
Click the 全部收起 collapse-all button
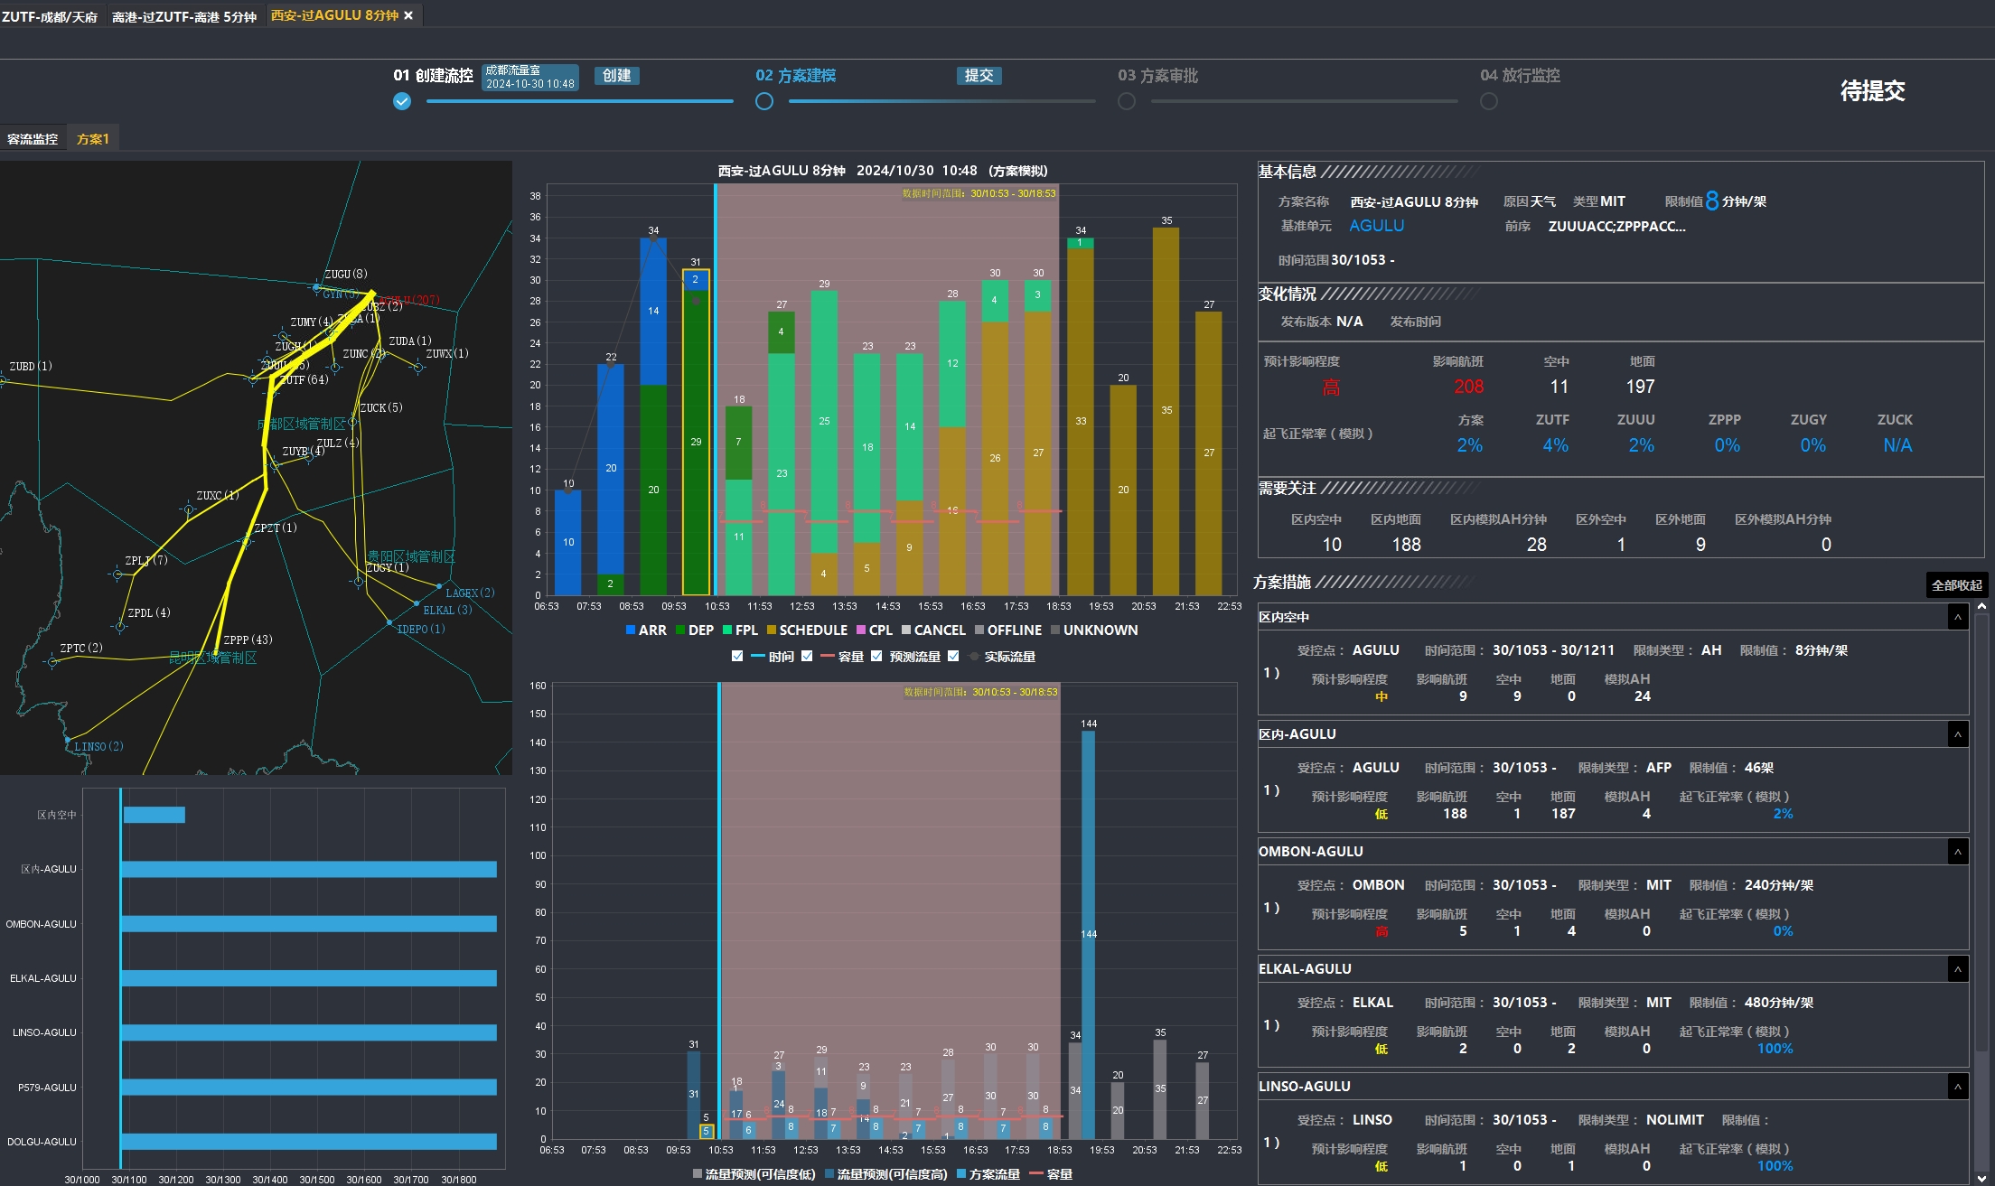click(1957, 585)
